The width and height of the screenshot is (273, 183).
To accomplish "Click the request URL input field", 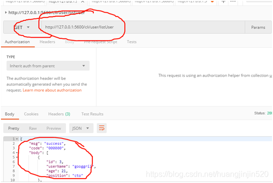I will coord(143,27).
